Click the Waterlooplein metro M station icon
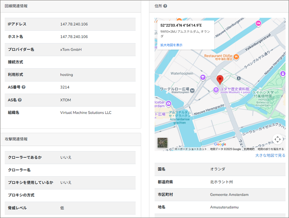This screenshot has height=218, width=289. pyautogui.click(x=193, y=90)
